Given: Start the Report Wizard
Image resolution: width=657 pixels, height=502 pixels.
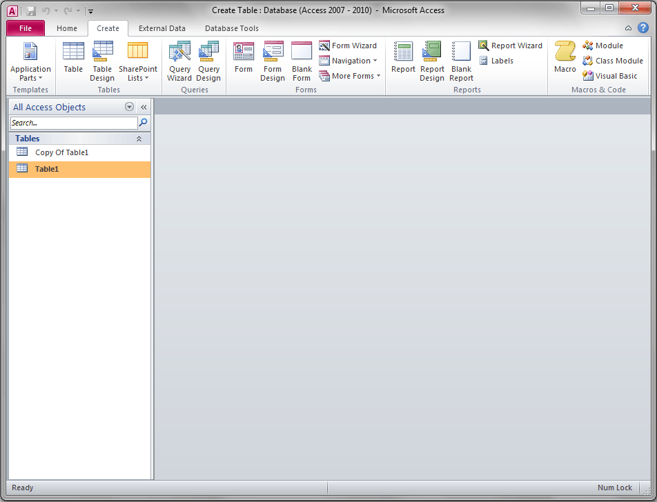Looking at the screenshot, I should coord(511,46).
